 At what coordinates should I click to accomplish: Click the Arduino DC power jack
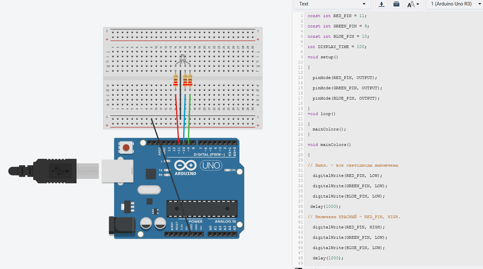click(x=122, y=226)
